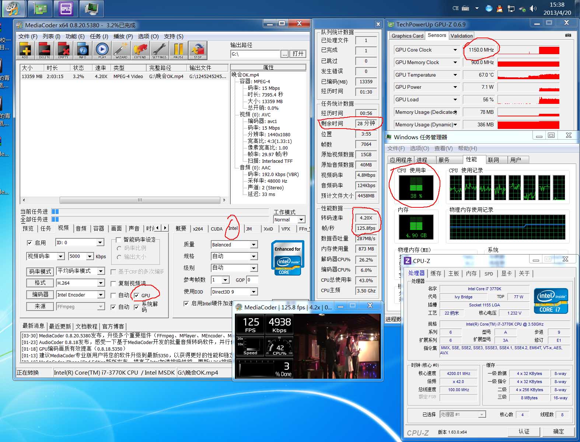
Task: Close the statistics panel with X button
Action: (x=378, y=24)
